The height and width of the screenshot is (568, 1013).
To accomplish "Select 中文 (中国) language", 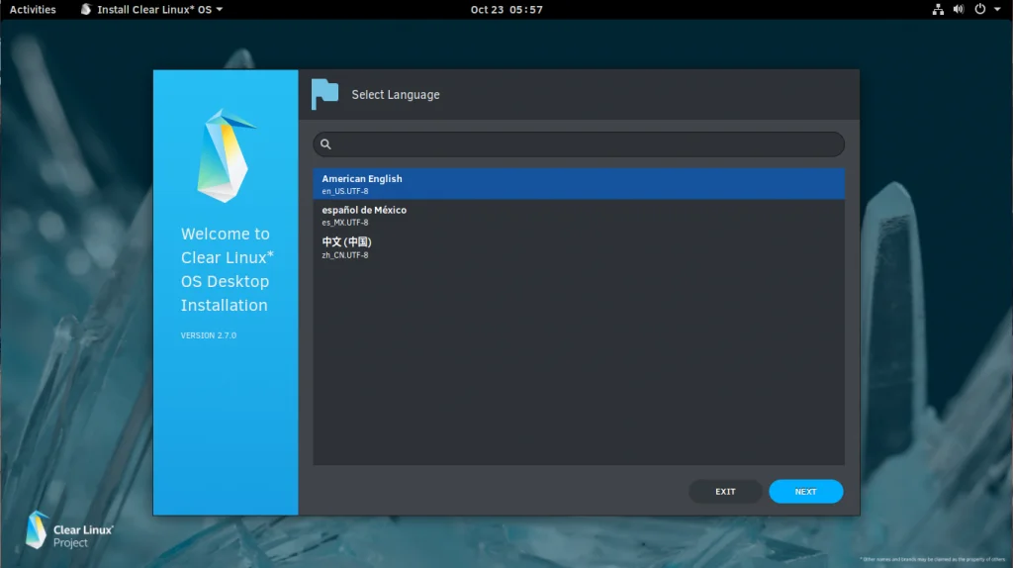I will click(579, 247).
